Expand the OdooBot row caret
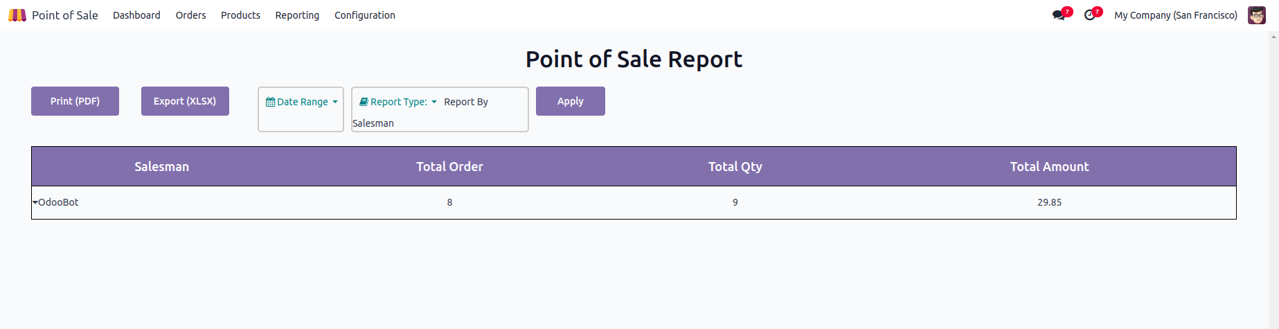 (x=35, y=202)
